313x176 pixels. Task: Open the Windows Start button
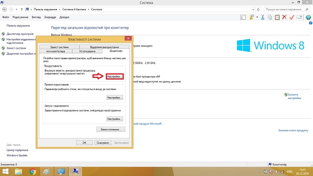click(x=5, y=172)
